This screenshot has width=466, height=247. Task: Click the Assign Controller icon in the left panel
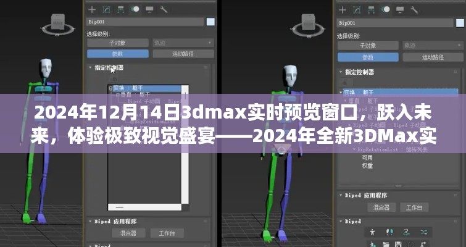[x=114, y=80]
